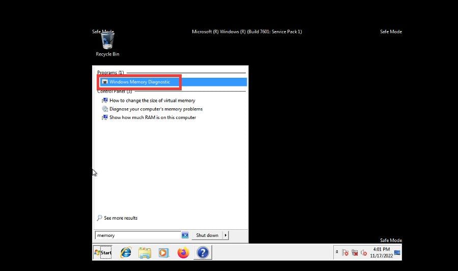Screen dimensions: 458x271
Task: Click the 'Control Panel (3)' group header
Action: [x=114, y=92]
